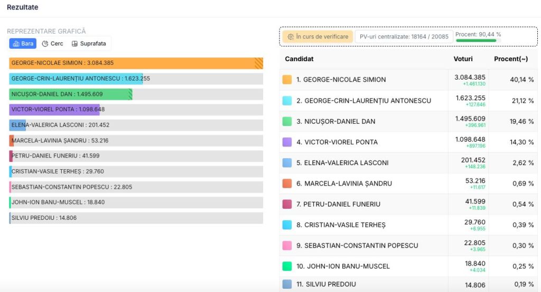The width and height of the screenshot is (541, 292).
Task: Click the verification status icon
Action: point(290,37)
